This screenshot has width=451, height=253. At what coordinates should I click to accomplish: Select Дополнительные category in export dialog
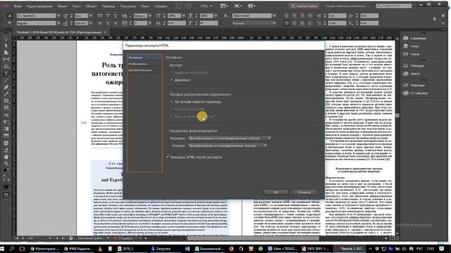(x=144, y=70)
